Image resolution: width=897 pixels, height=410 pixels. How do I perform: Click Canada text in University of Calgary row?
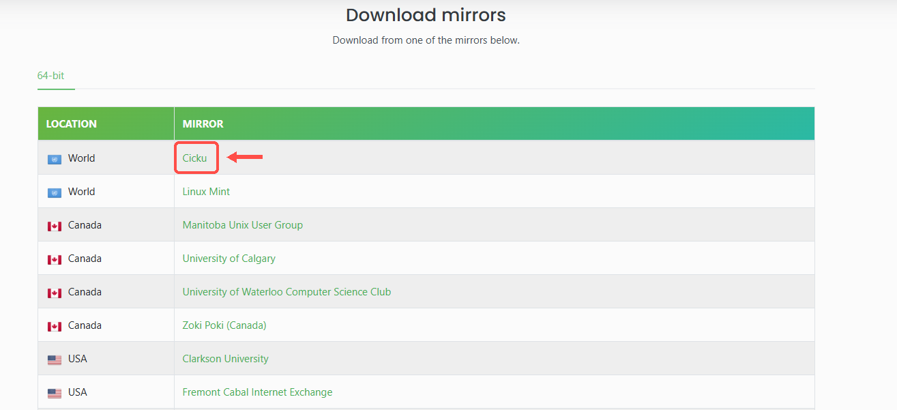[x=85, y=259]
